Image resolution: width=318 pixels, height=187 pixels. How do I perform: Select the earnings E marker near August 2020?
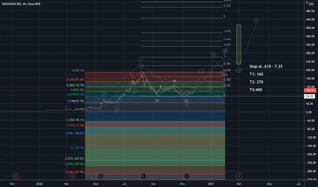143,176
